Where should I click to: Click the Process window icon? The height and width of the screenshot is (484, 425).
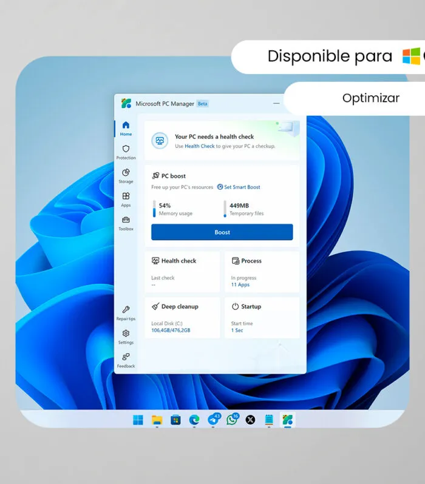pyautogui.click(x=235, y=261)
